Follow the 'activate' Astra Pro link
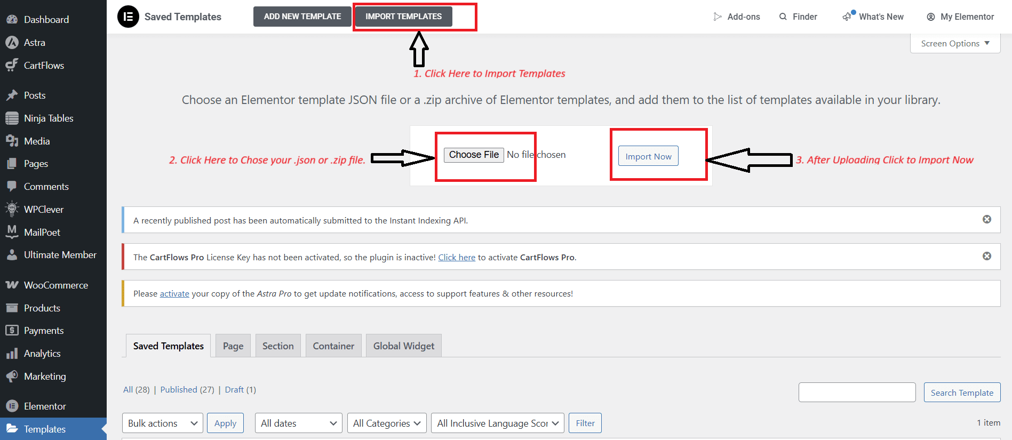Screen dimensions: 1012x440 (x=174, y=293)
